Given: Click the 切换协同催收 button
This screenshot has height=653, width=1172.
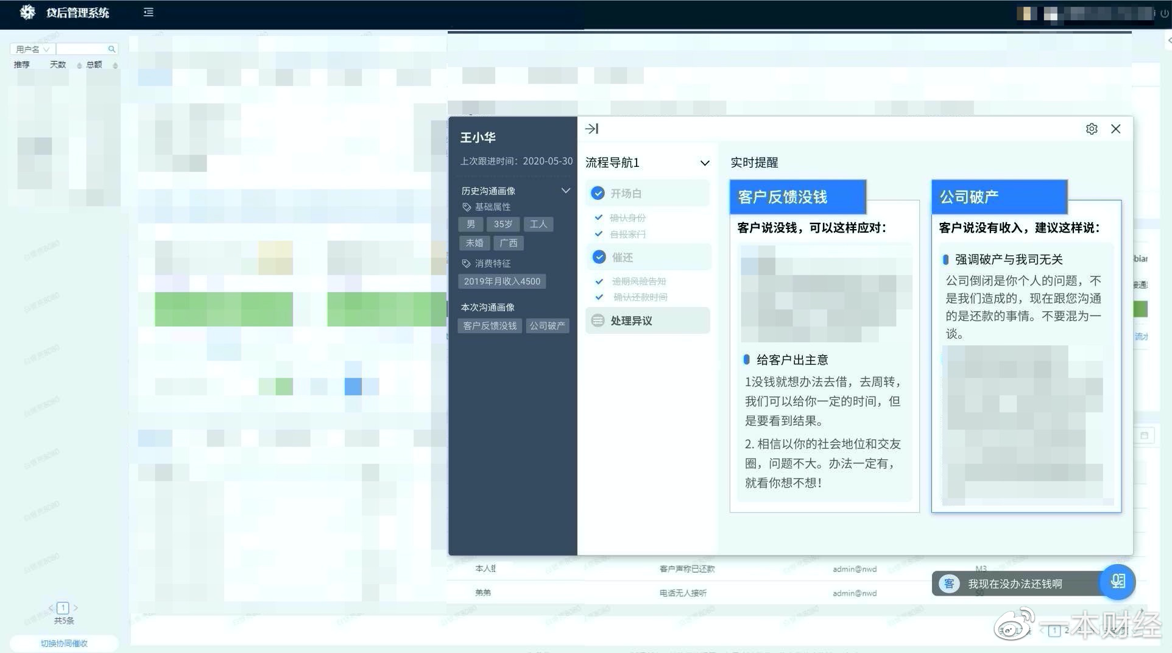Looking at the screenshot, I should 64,643.
